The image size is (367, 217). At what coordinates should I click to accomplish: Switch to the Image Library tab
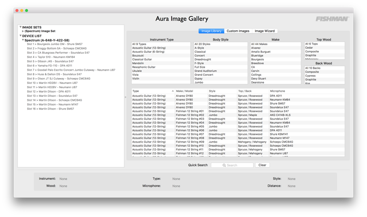pos(211,31)
